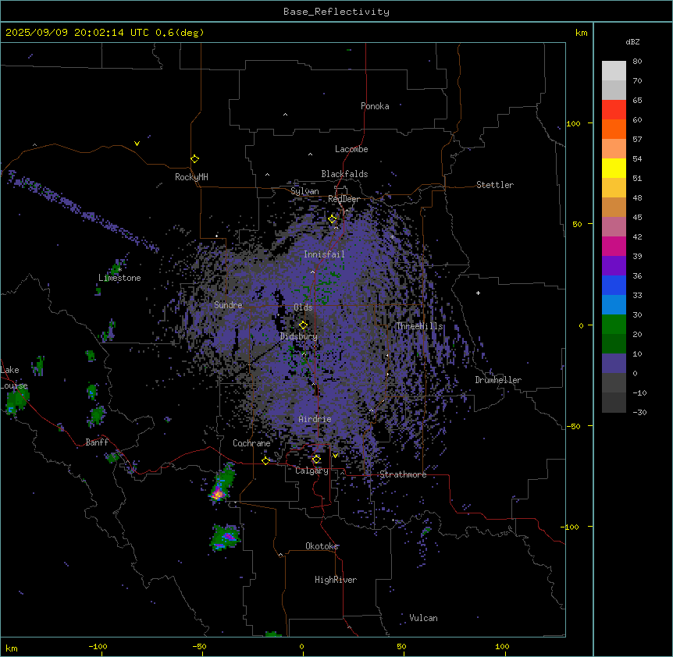Click the Blackfalds city label
The height and width of the screenshot is (657, 673).
click(344, 174)
